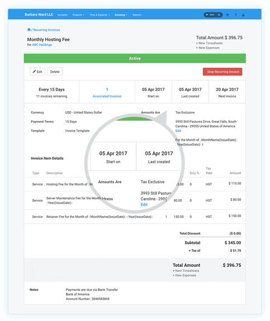Click the Invoice Template value

click(x=77, y=131)
